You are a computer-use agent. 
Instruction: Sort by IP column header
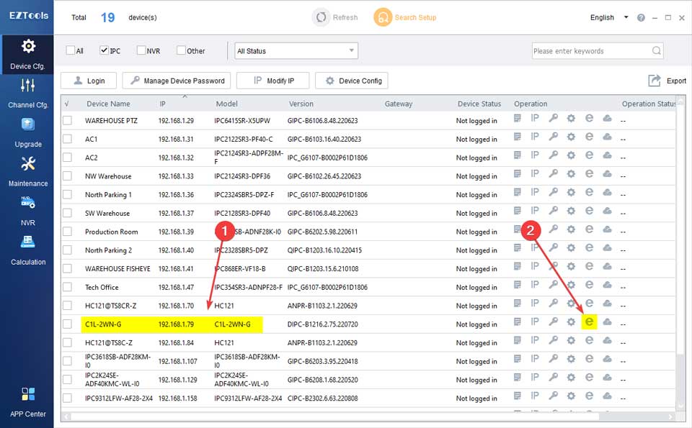coord(163,104)
